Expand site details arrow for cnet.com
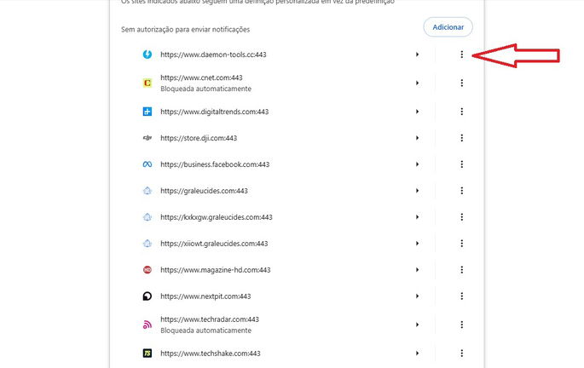Image resolution: width=584 pixels, height=368 pixels. 418,83
